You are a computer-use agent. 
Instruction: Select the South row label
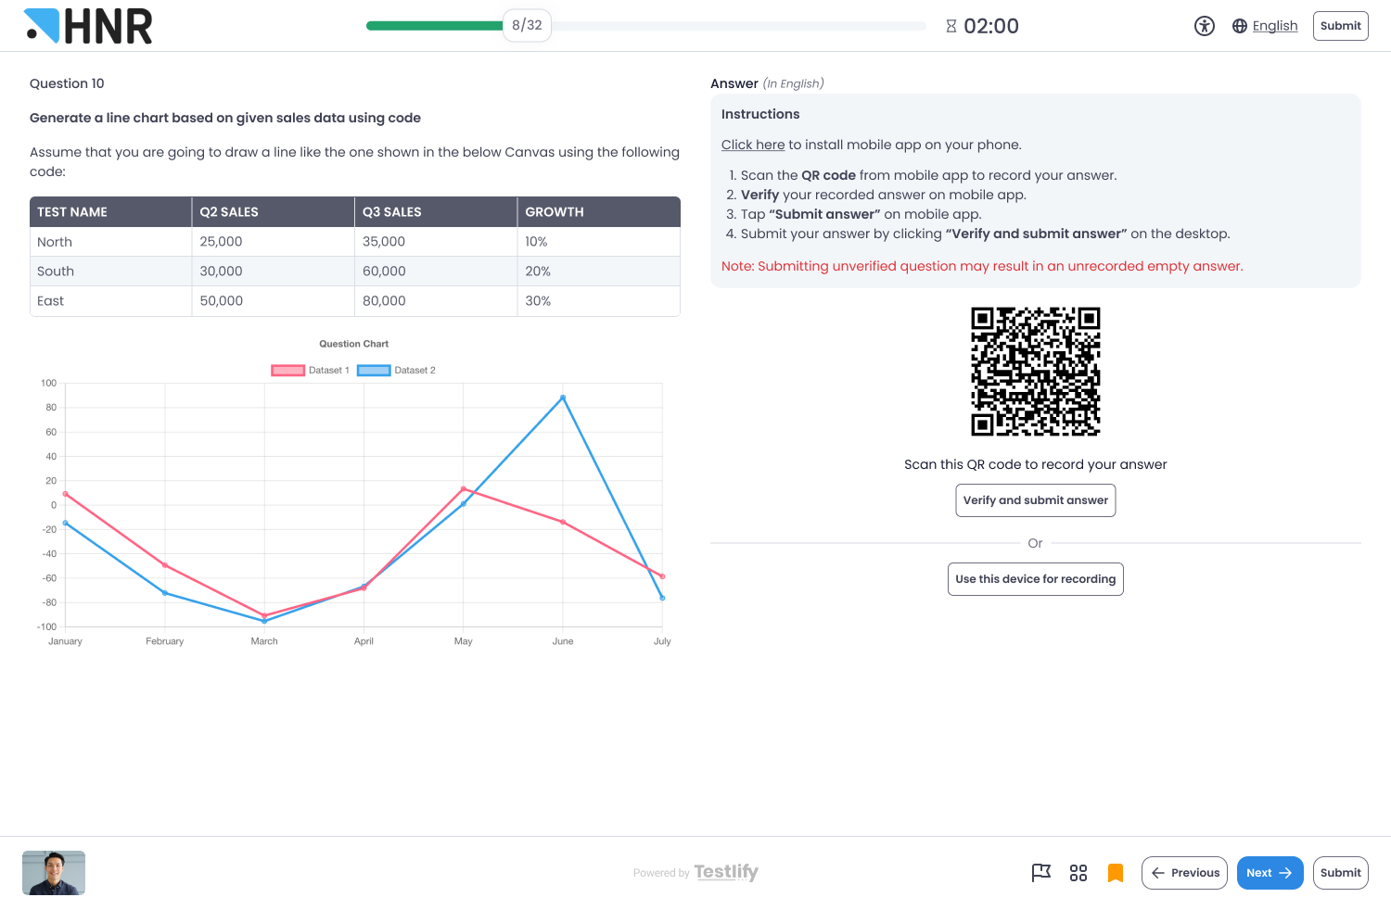[x=56, y=272]
